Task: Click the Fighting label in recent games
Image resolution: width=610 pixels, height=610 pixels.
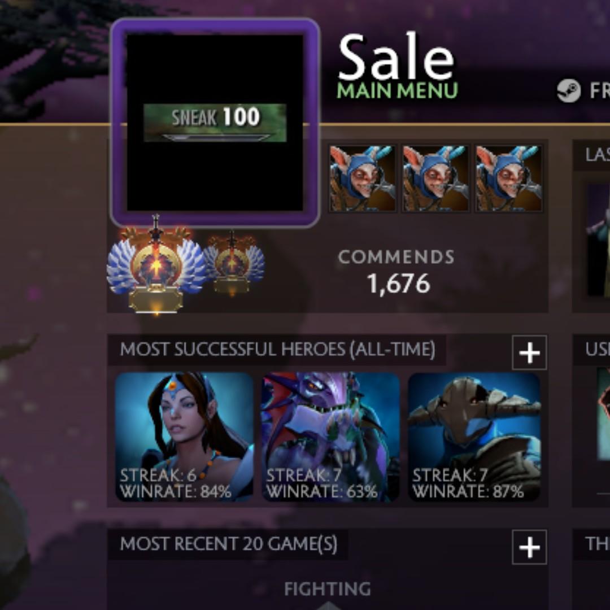Action: point(328,589)
